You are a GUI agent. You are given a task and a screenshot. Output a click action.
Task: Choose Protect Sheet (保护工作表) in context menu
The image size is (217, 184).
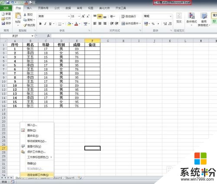click(37, 152)
